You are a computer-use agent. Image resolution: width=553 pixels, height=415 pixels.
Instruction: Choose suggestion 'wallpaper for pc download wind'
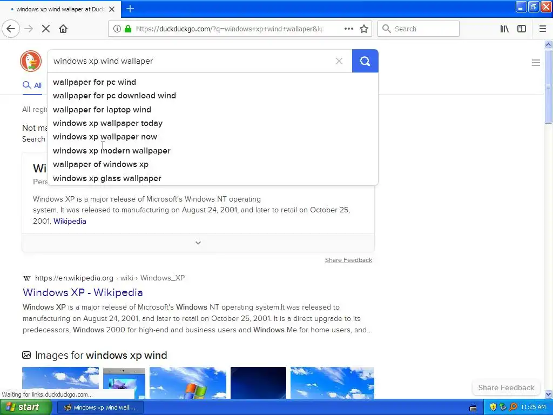pos(213,96)
